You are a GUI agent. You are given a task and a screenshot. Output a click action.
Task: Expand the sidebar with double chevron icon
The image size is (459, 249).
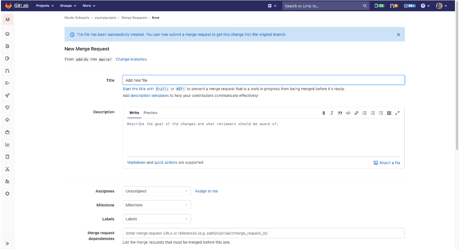click(7, 244)
